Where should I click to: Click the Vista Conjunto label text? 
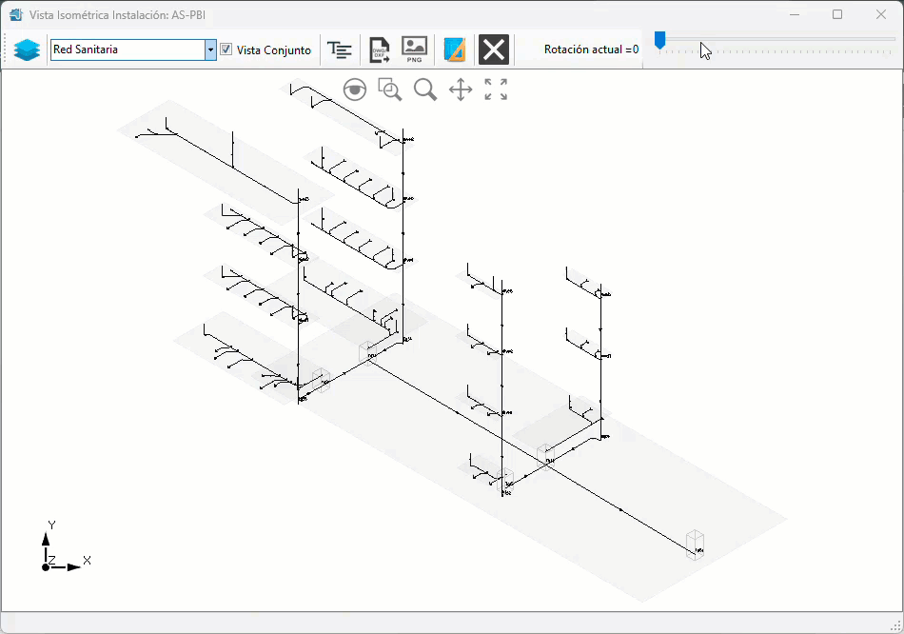point(274,50)
